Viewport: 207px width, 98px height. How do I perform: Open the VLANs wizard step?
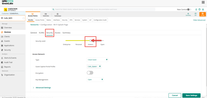click(42, 33)
